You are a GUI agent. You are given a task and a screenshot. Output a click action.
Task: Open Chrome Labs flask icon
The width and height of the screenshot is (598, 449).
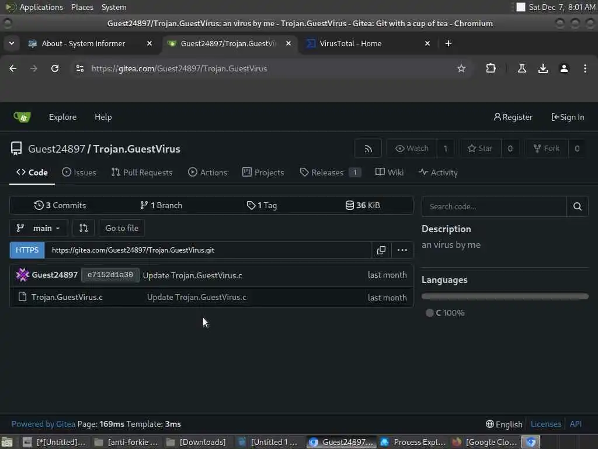click(x=521, y=68)
